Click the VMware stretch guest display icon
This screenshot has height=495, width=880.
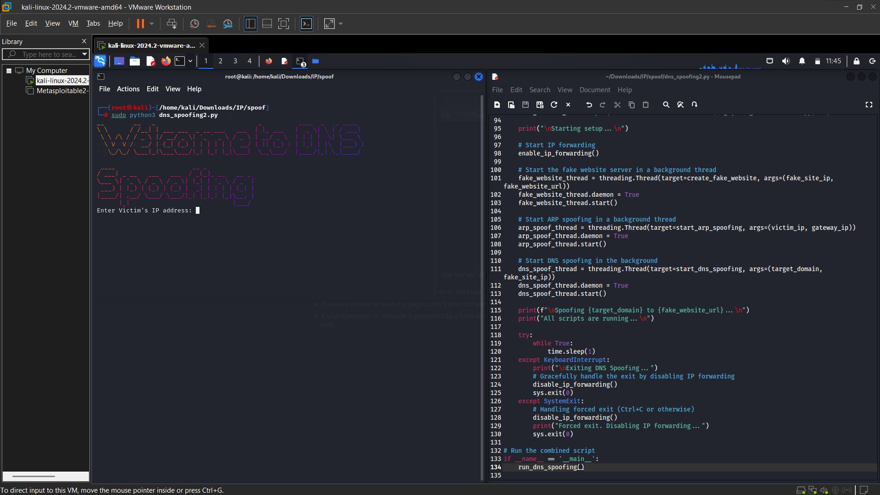(329, 24)
